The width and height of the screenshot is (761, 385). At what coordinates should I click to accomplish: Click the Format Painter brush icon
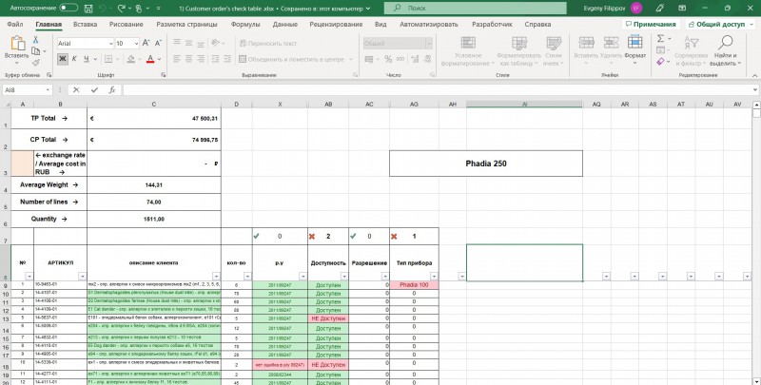(35, 63)
